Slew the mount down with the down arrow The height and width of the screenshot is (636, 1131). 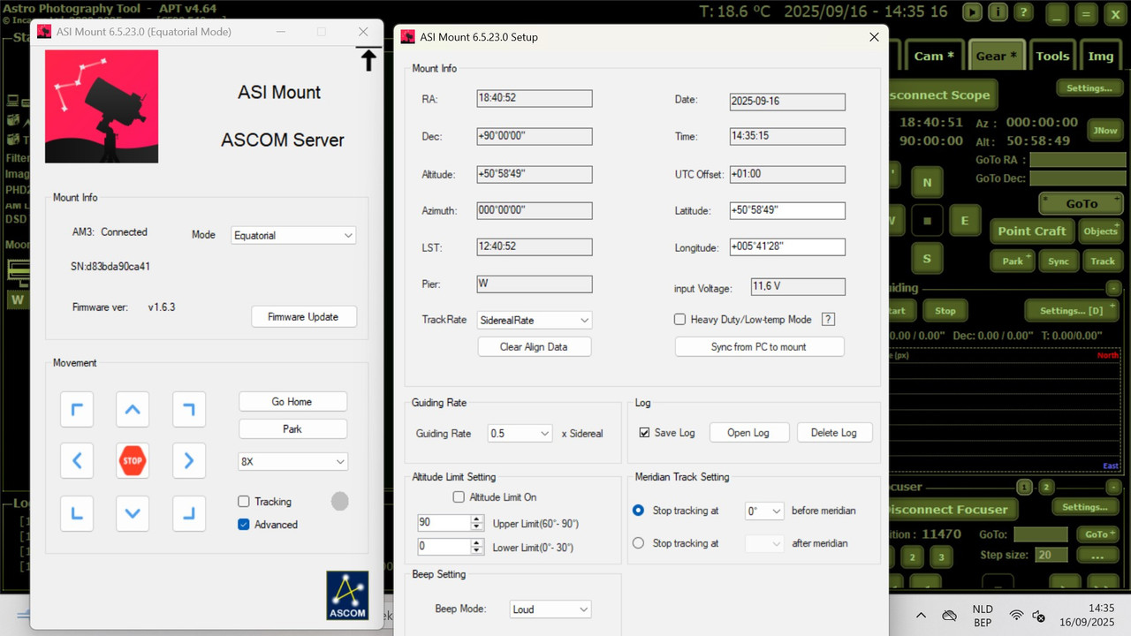(x=133, y=513)
